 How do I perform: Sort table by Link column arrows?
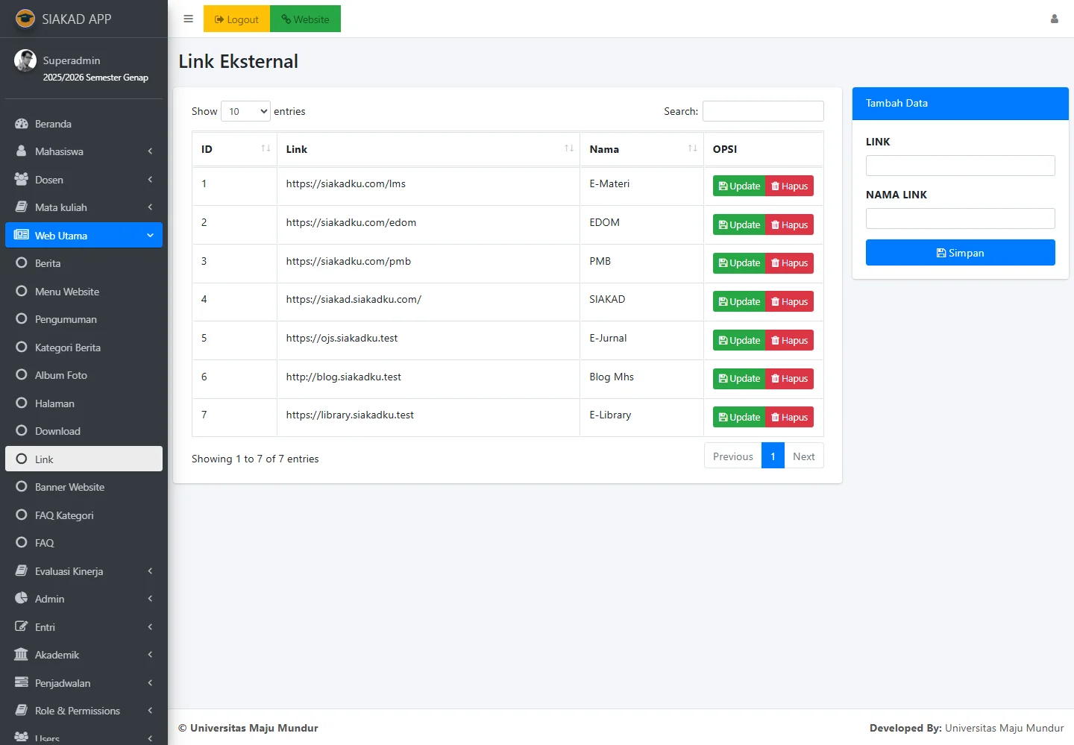[569, 149]
